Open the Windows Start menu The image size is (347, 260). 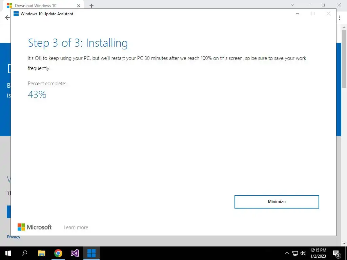[8, 253]
